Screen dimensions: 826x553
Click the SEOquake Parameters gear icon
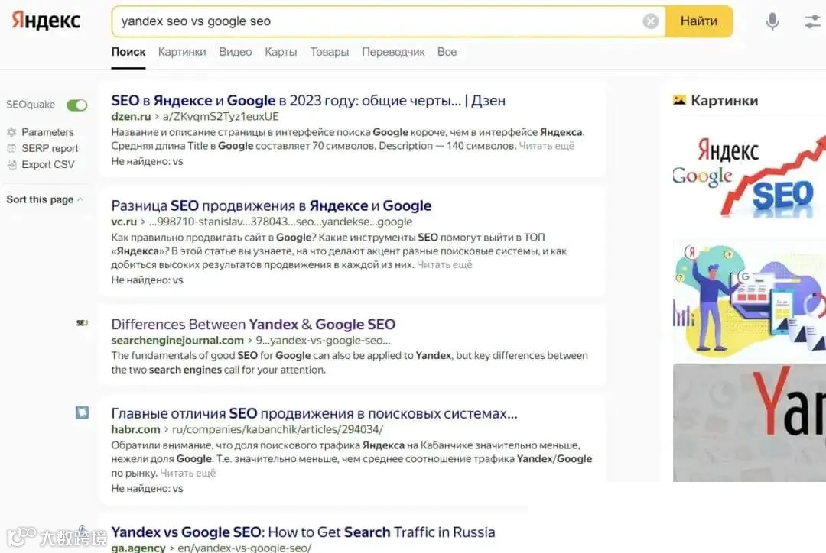pyautogui.click(x=11, y=132)
